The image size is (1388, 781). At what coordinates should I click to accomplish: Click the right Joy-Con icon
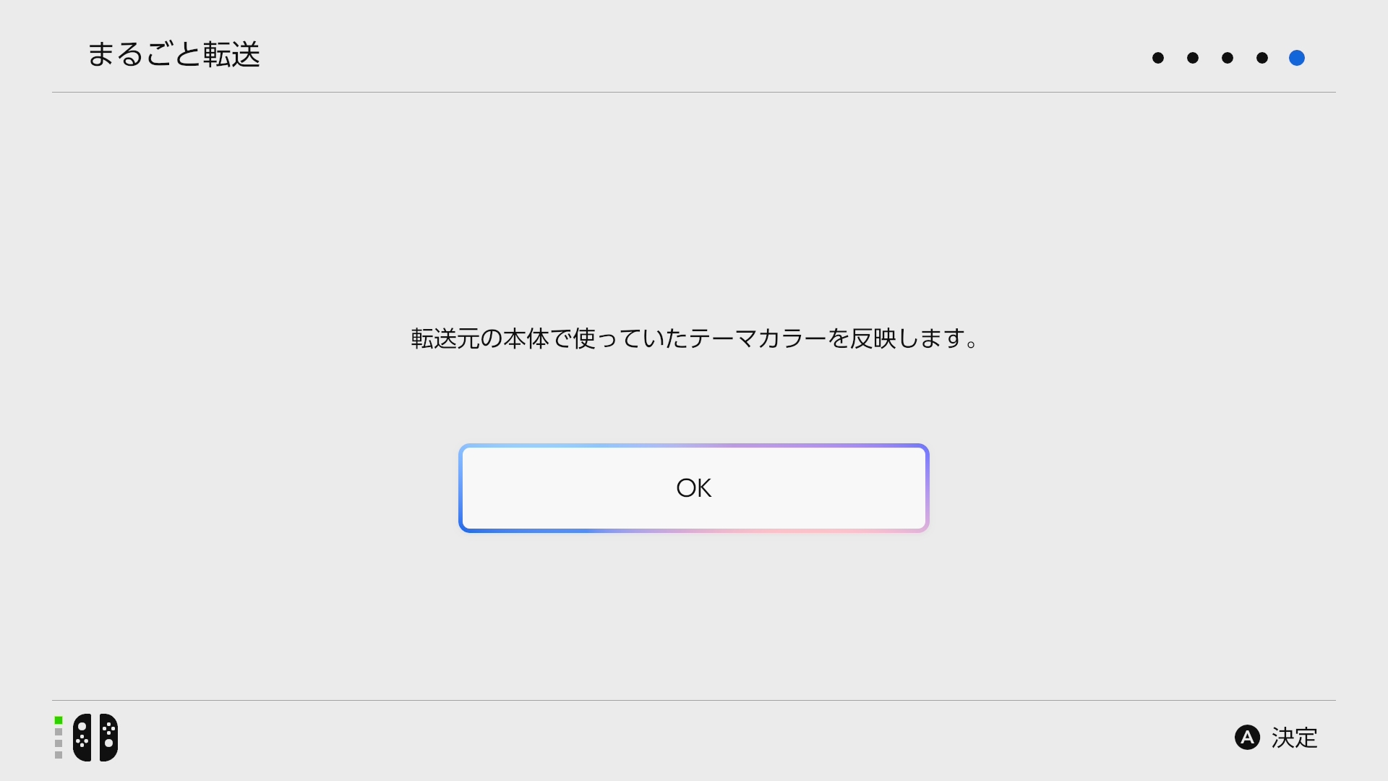pos(108,738)
